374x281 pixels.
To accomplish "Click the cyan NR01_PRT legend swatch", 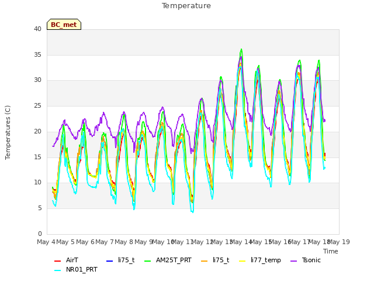I will [x=57, y=270].
